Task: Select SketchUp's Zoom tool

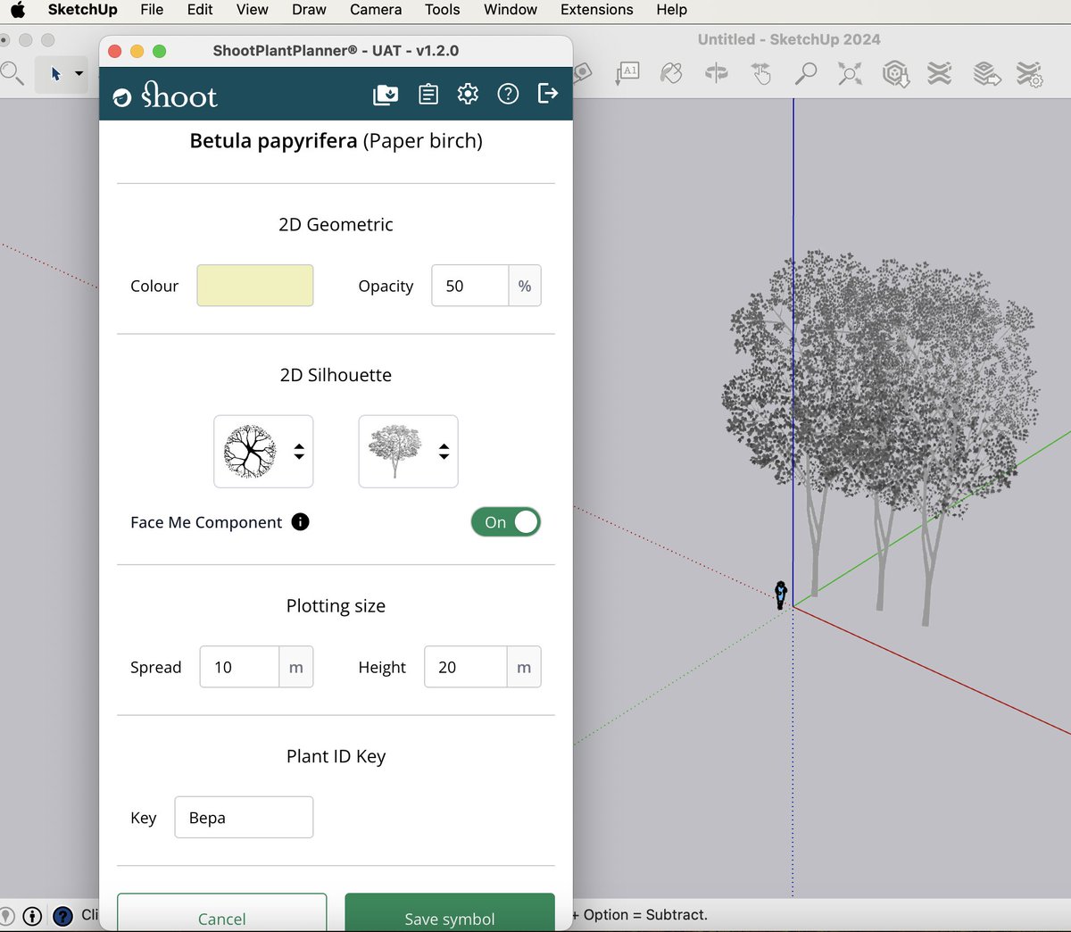Action: 804,74
